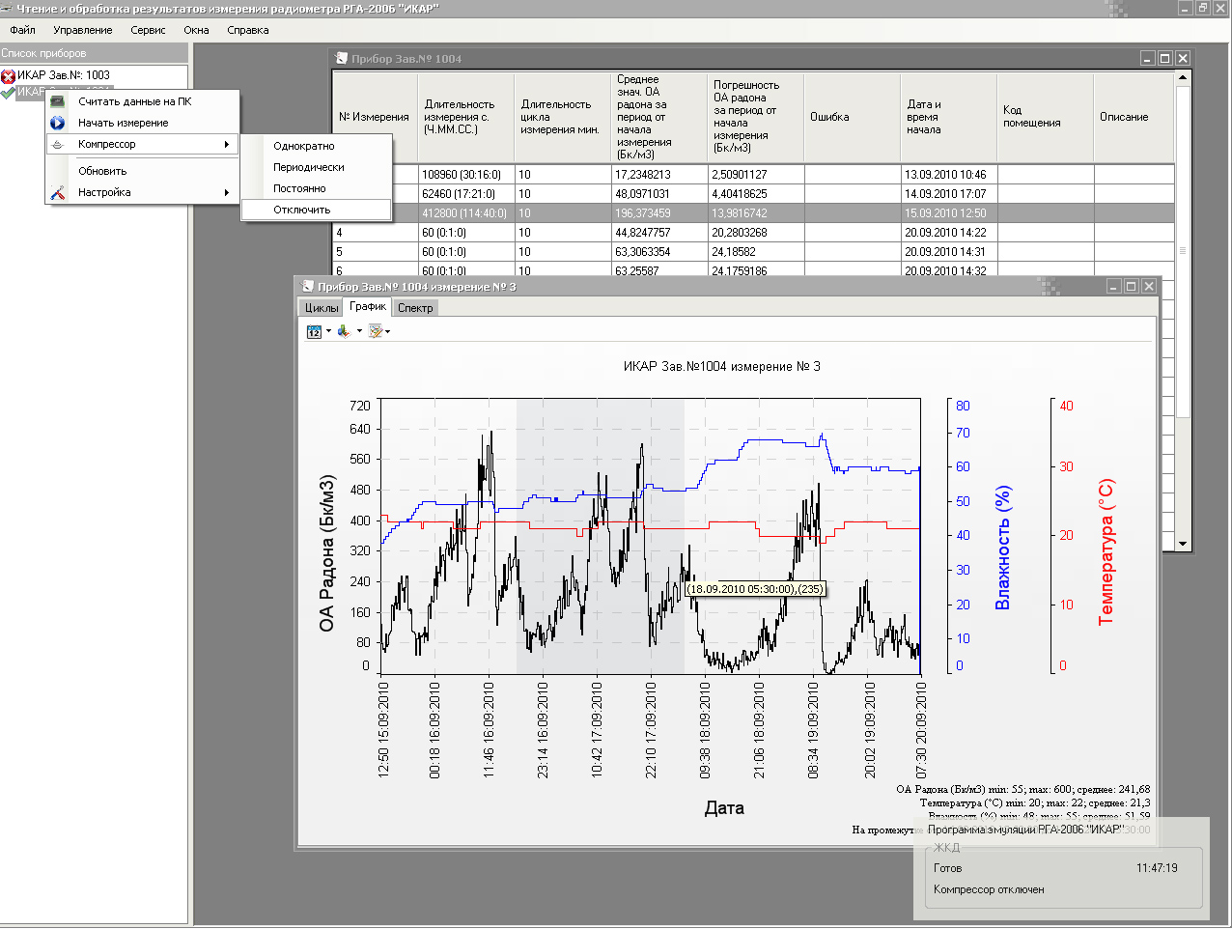Click the blue play icon for 'Начать измерение'

58,123
